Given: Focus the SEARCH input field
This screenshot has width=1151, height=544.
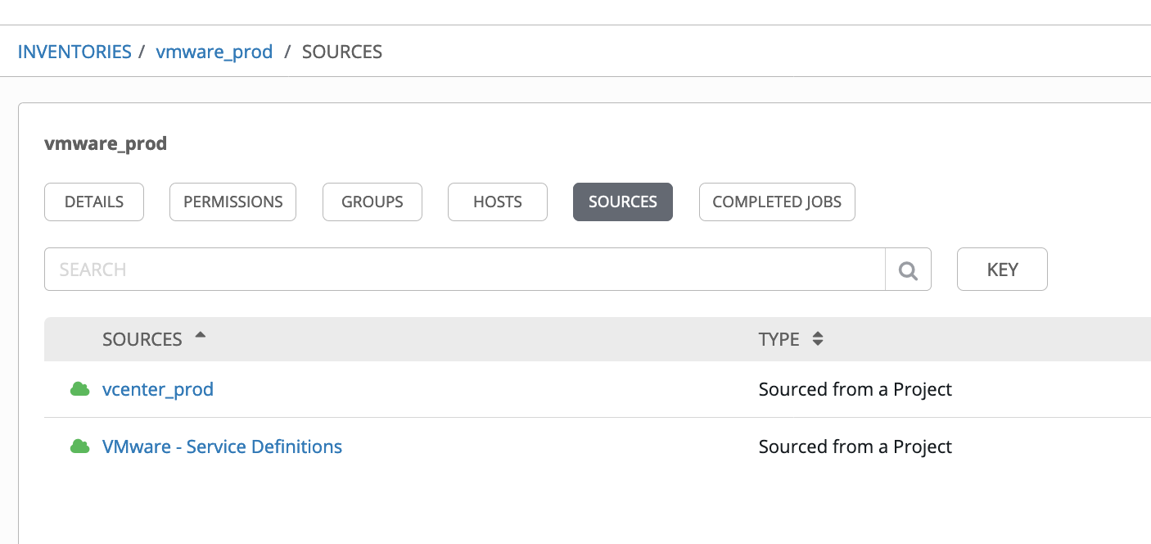Looking at the screenshot, I should [465, 270].
